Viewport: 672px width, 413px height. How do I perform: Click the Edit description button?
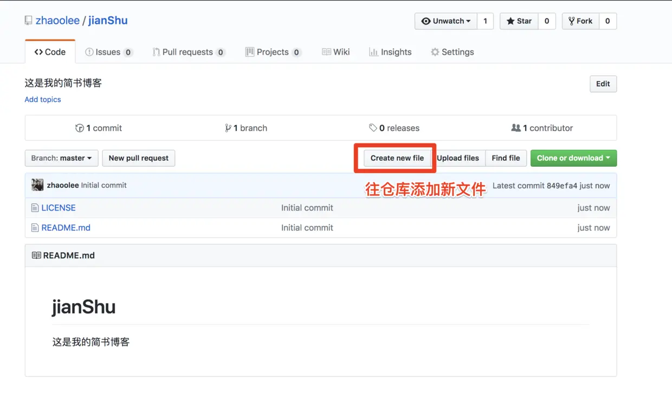(603, 84)
